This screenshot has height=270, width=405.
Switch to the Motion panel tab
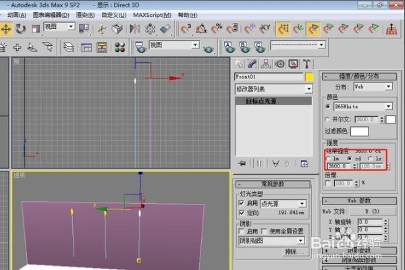click(x=279, y=64)
